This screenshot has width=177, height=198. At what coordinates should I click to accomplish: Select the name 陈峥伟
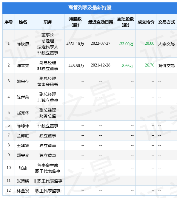pos(23,126)
